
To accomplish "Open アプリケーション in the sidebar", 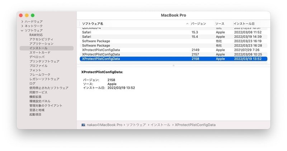I will 41,44.
